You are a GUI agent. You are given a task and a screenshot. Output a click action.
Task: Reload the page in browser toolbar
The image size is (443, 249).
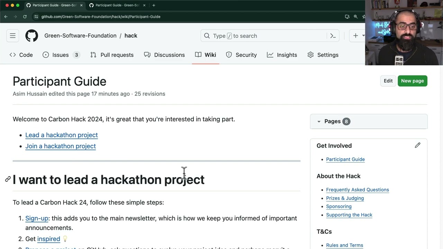click(25, 17)
